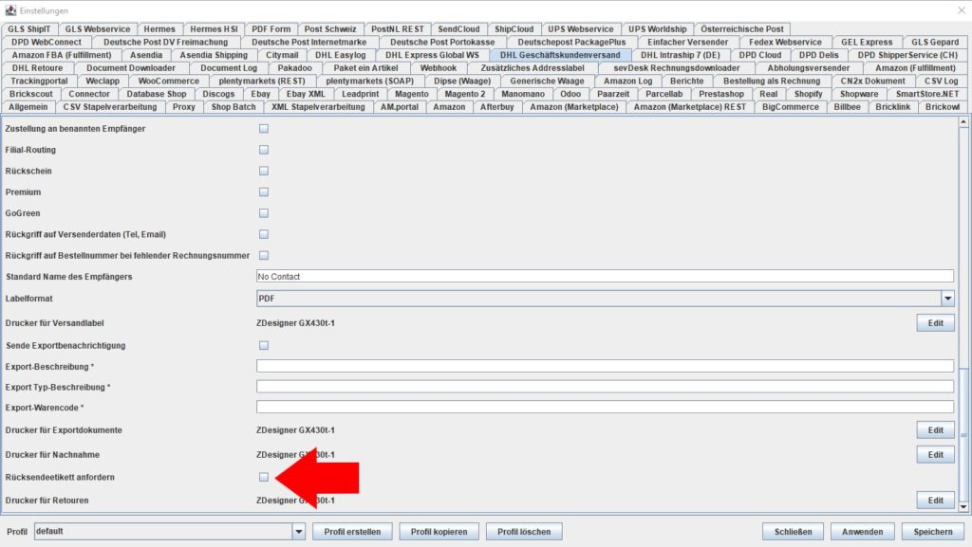
Task: Switch to the Magento 2 tab
Action: pyautogui.click(x=465, y=94)
